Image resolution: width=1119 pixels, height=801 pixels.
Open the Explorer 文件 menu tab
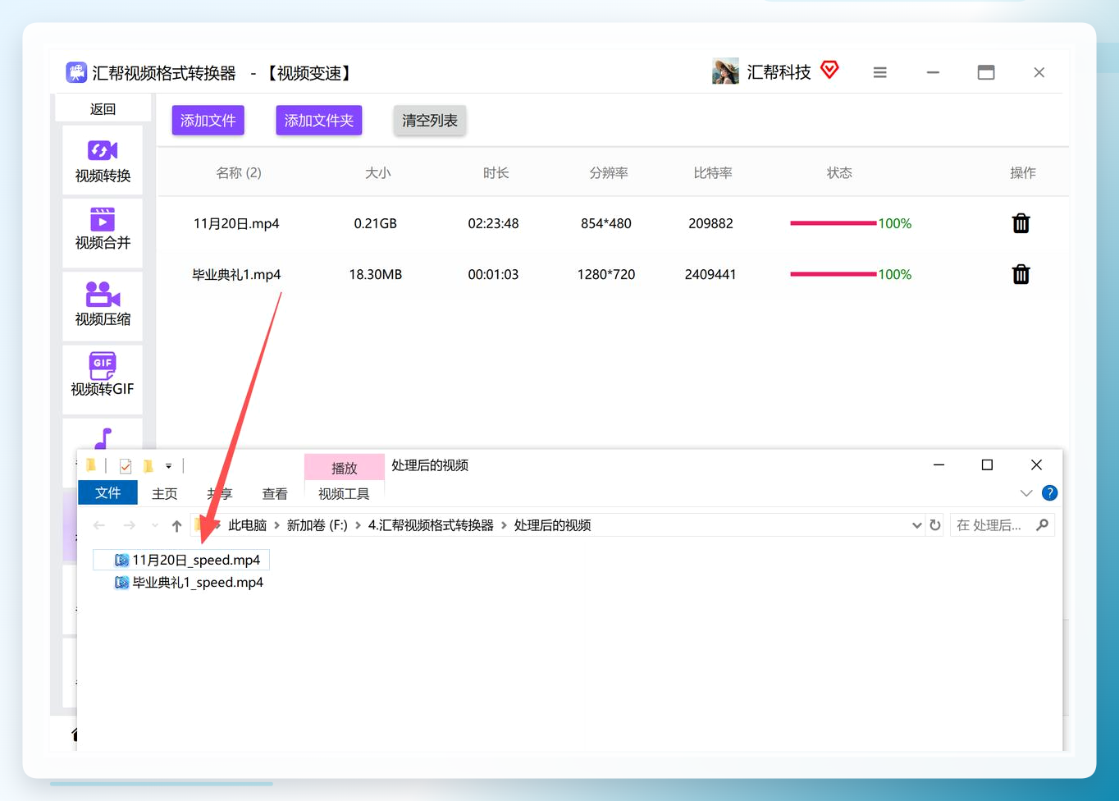click(107, 492)
